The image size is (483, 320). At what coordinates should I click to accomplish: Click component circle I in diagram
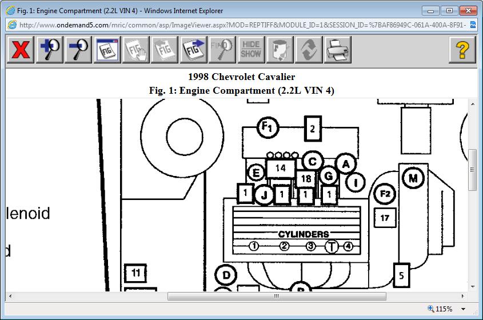pyautogui.click(x=356, y=182)
